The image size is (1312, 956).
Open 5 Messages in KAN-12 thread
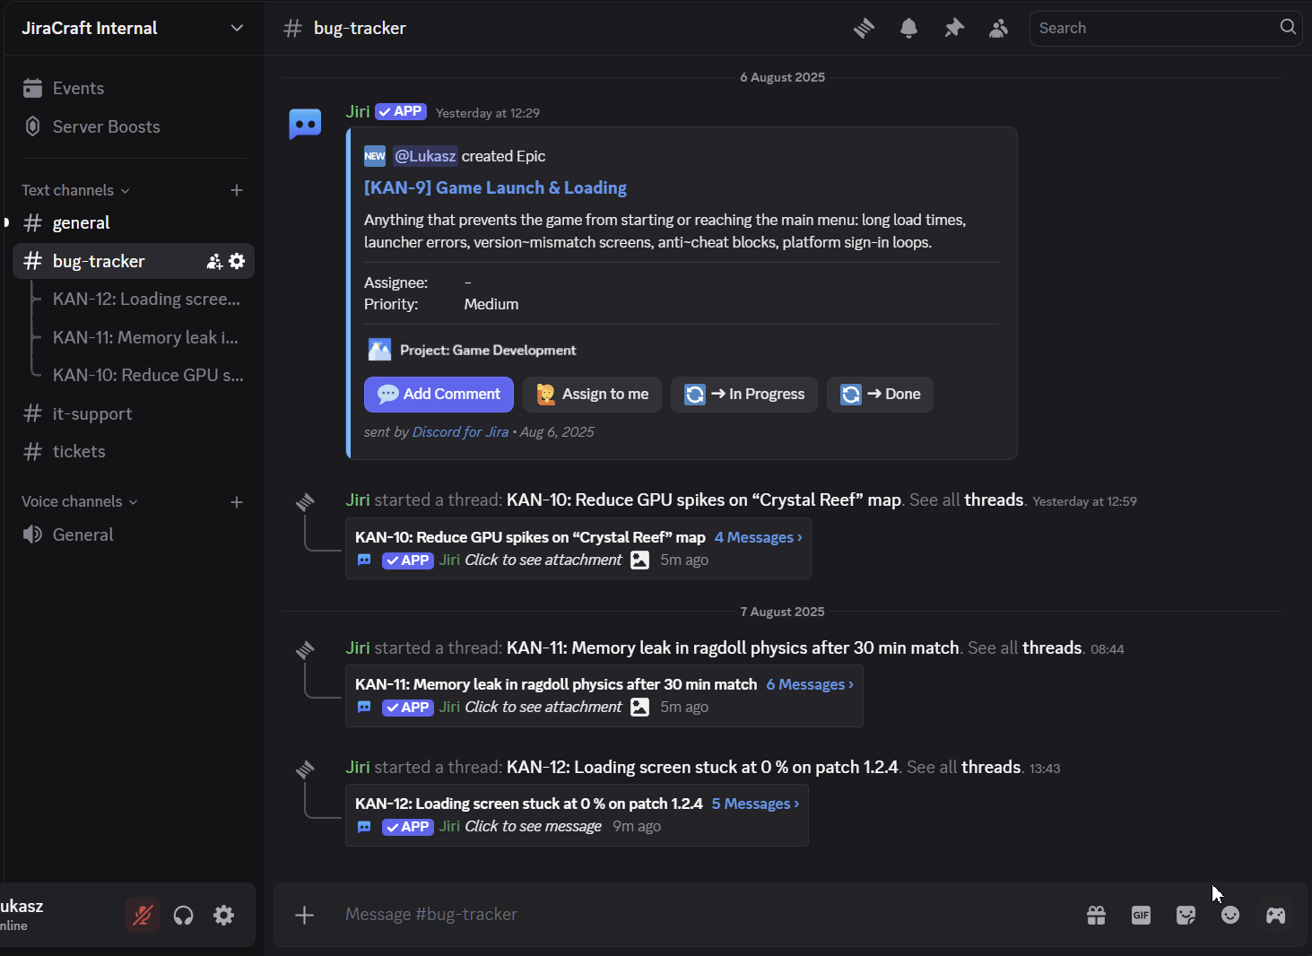point(755,804)
